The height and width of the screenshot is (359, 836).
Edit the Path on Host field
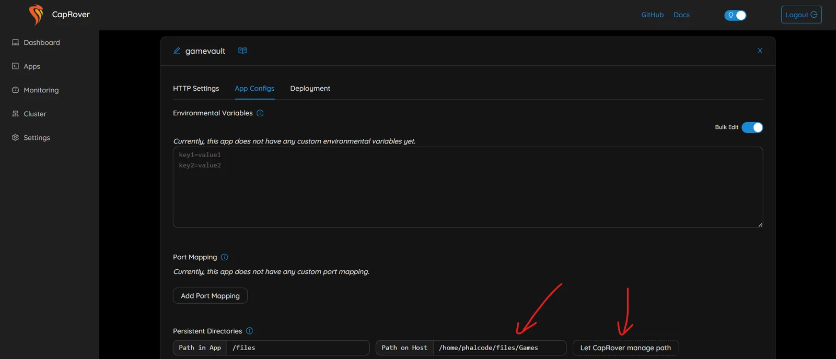[x=500, y=348]
